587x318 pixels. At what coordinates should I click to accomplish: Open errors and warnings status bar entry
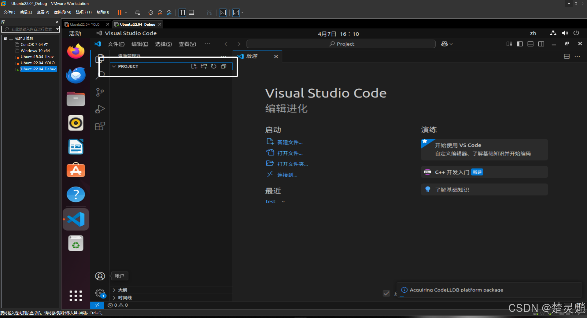pos(118,305)
